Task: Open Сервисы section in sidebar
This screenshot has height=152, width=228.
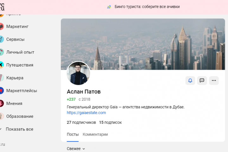Action: pyautogui.click(x=15, y=39)
